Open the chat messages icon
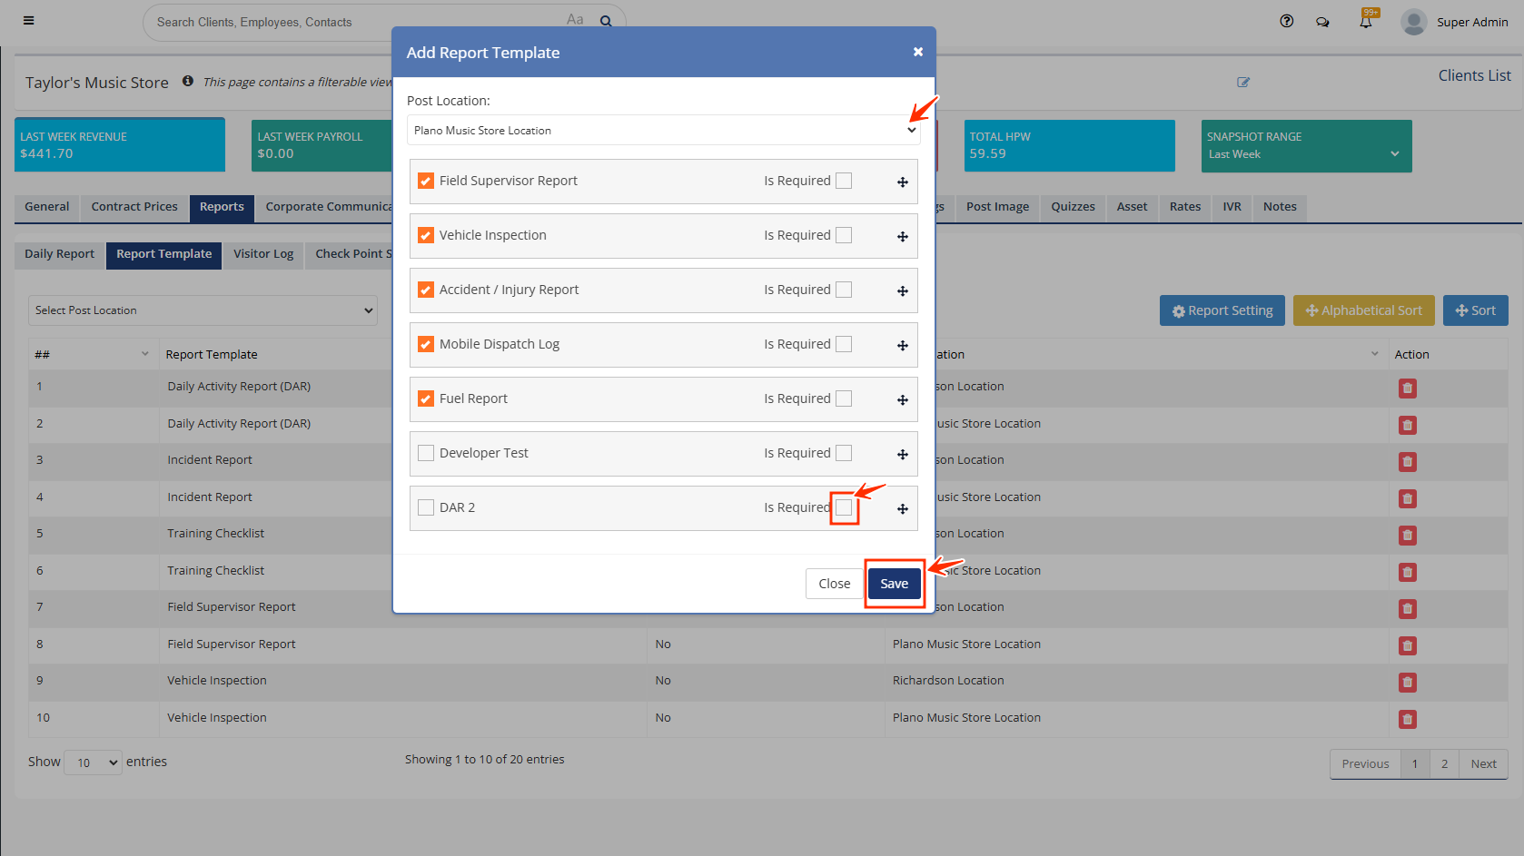This screenshot has height=856, width=1524. click(1322, 22)
